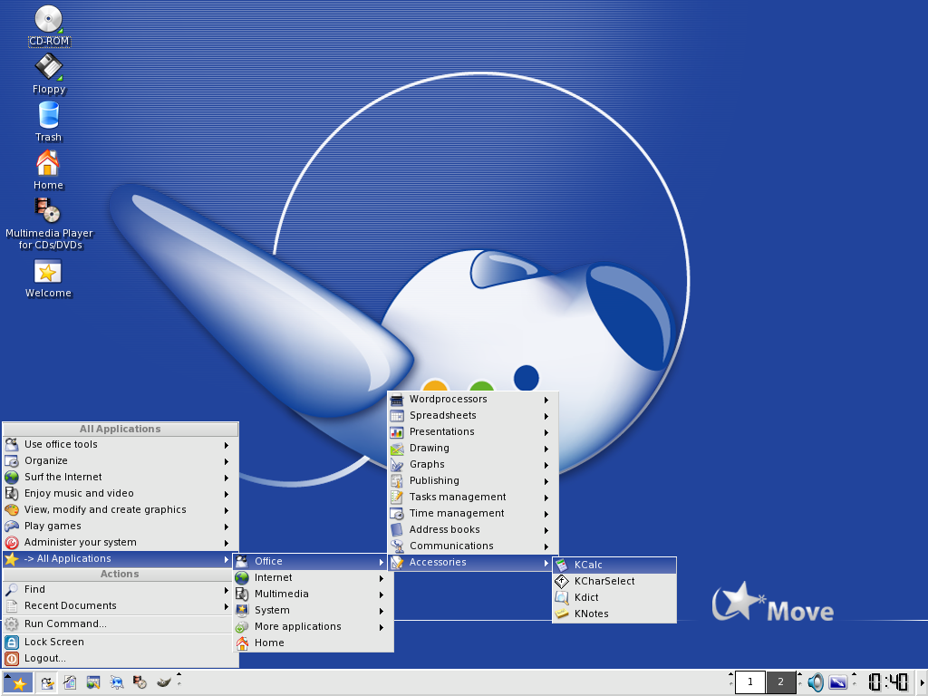This screenshot has height=696, width=928.
Task: Click the 10:40 panel clock
Action: pos(888,682)
